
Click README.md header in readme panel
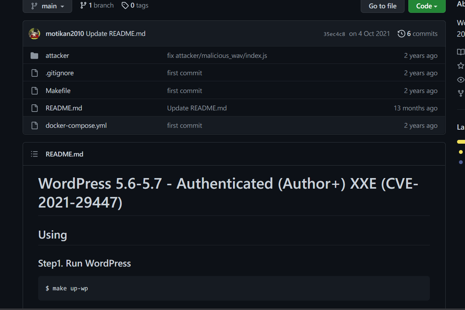(65, 154)
